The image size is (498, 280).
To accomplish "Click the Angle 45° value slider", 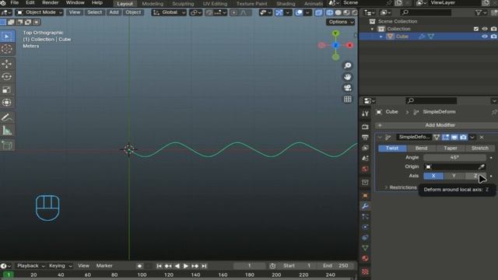I will coord(454,157).
